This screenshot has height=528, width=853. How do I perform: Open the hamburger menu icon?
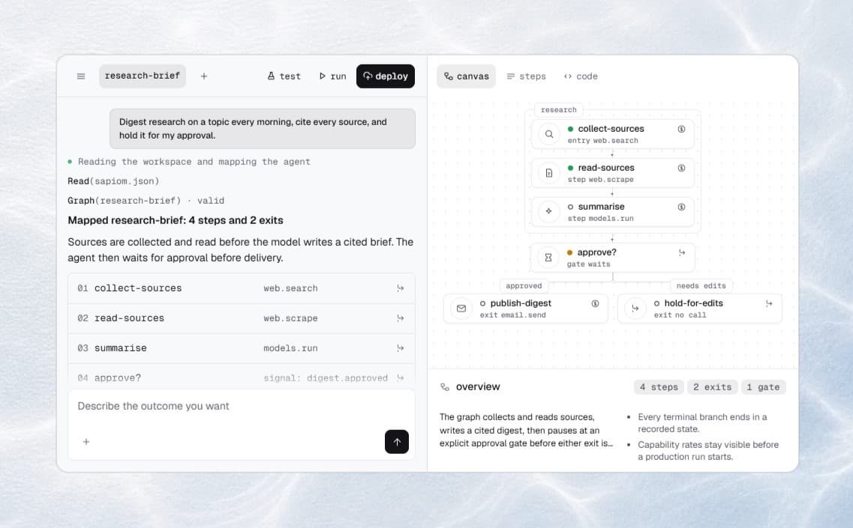(x=81, y=76)
